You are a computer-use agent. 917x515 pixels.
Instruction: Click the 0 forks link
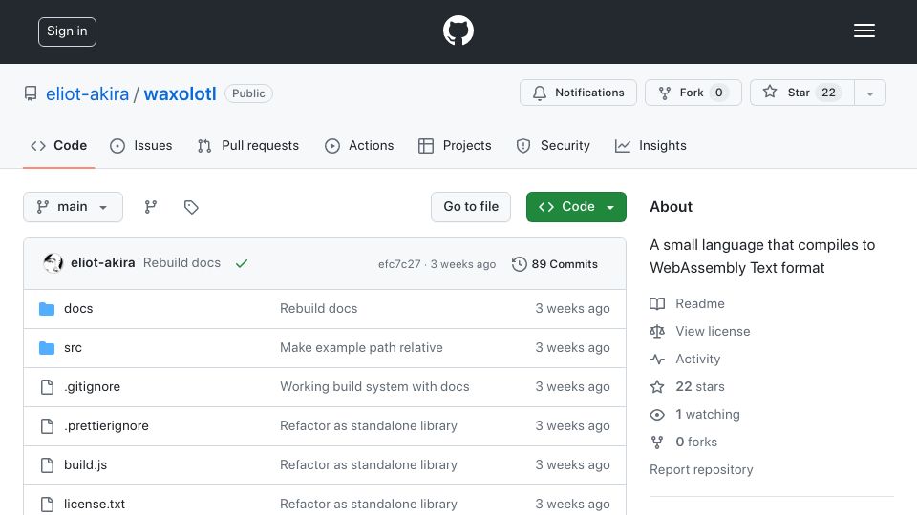pyautogui.click(x=696, y=442)
